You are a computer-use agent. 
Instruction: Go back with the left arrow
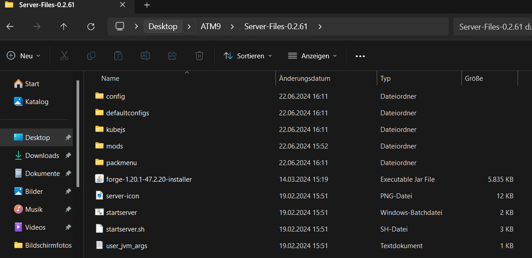pyautogui.click(x=10, y=27)
